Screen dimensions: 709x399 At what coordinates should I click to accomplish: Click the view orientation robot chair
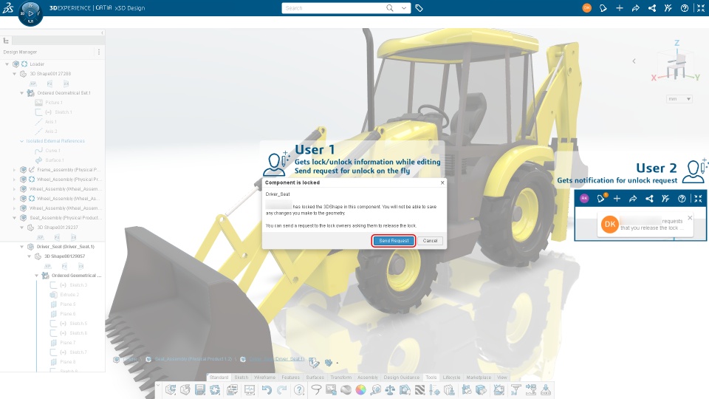tap(676, 67)
